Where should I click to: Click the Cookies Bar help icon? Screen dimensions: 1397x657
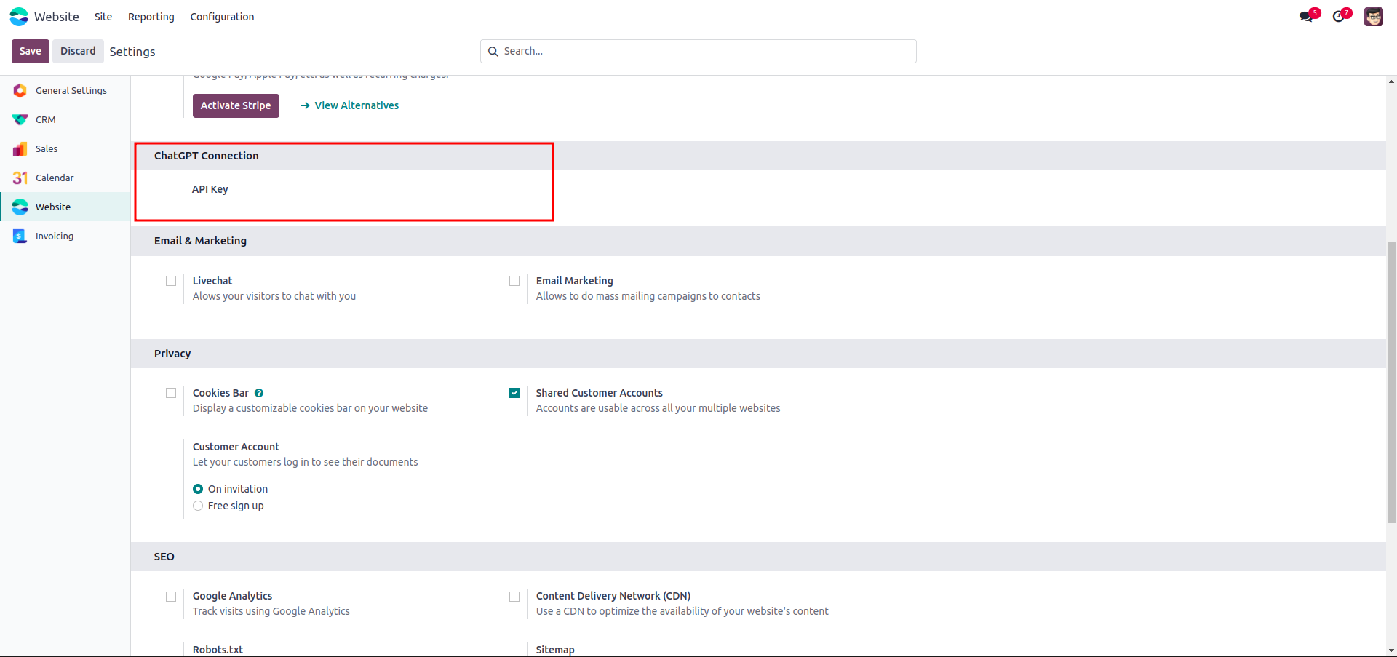(x=259, y=393)
